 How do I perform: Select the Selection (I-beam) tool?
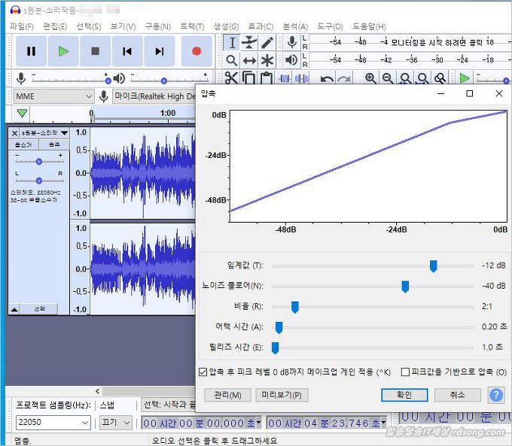pyautogui.click(x=232, y=42)
